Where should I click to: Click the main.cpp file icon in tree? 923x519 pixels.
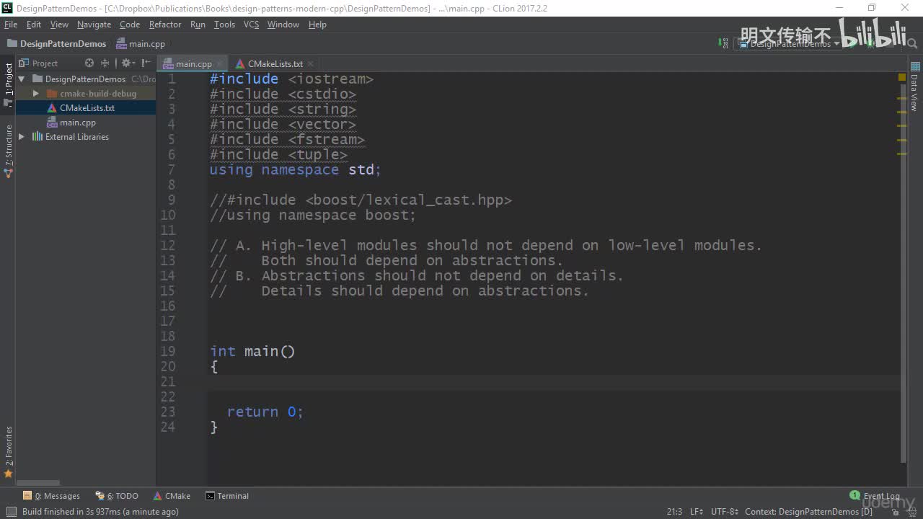point(52,123)
